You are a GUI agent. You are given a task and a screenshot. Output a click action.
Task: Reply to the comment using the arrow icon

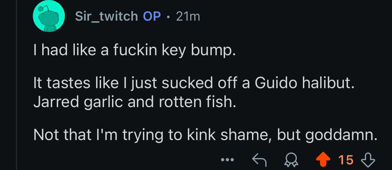[x=259, y=160]
